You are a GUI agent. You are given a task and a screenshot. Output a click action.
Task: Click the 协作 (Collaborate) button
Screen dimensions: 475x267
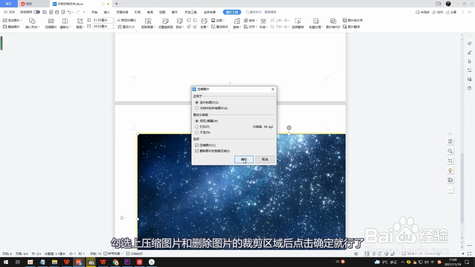[438, 12]
